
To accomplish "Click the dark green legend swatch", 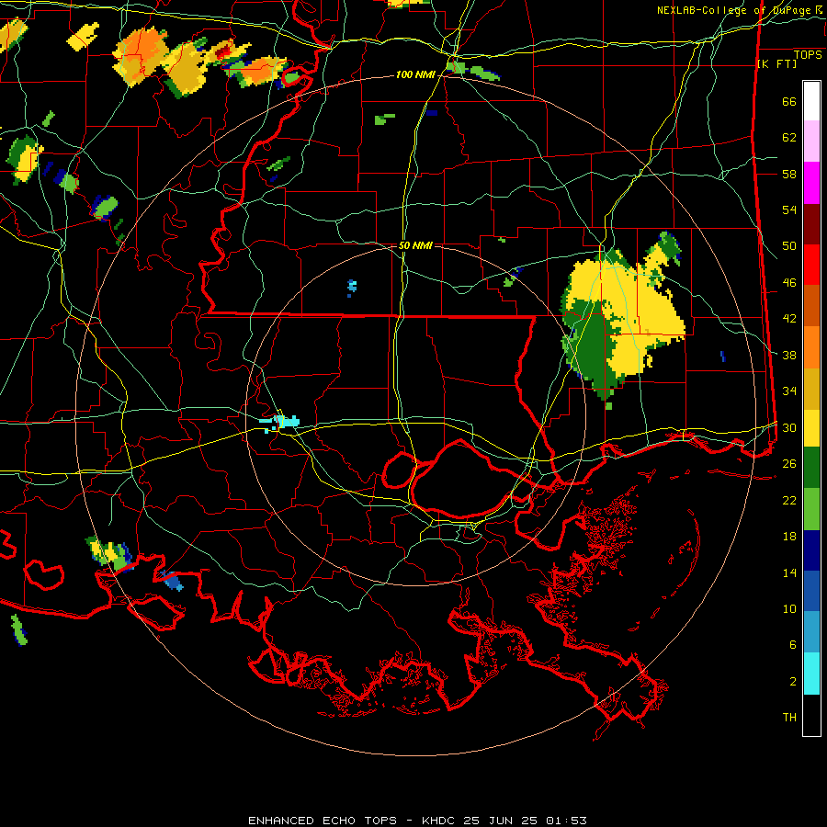I will (x=811, y=468).
